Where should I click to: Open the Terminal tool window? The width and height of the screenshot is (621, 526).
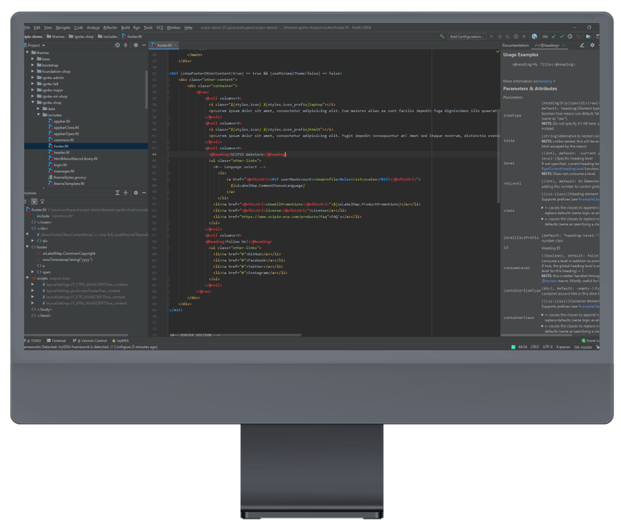(56, 340)
